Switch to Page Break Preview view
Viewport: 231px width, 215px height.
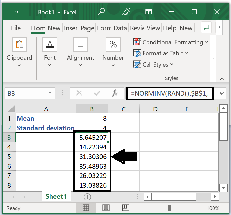(x=125, y=208)
